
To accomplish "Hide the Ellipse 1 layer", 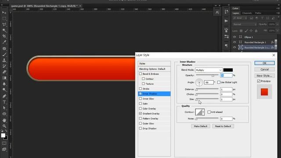I will 234,37.
